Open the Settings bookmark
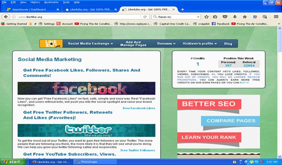Screen dimensions: 282x165 point(47,24)
